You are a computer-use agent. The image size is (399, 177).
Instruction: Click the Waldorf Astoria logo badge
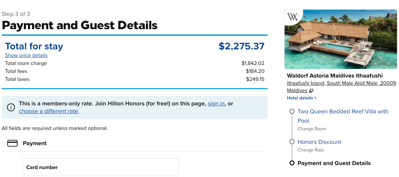click(293, 17)
